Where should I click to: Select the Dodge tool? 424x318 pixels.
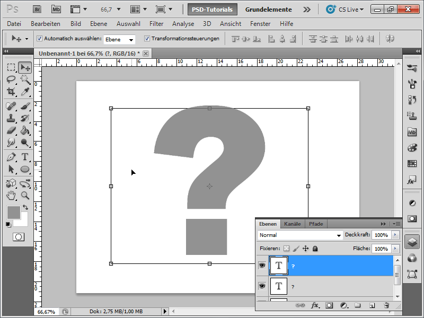pos(25,143)
